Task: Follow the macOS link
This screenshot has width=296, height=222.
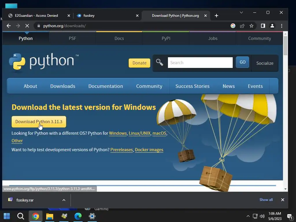Action: [x=159, y=133]
